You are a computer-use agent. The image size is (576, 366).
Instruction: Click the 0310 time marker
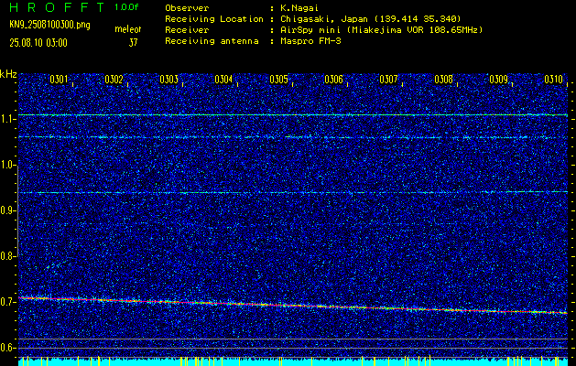pyautogui.click(x=553, y=80)
